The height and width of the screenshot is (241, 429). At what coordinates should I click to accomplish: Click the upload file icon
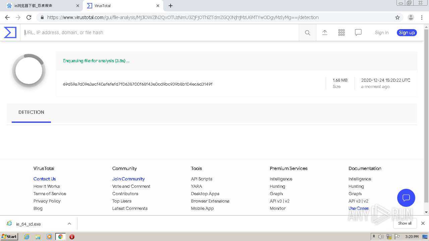(x=325, y=32)
